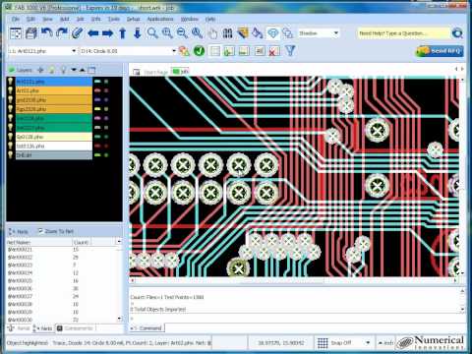Toggle the Zoom To Net checkbox

point(40,231)
